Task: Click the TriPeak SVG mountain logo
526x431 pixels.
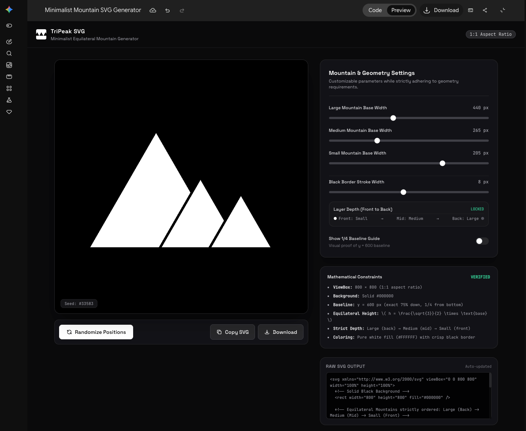Action: pos(41,34)
